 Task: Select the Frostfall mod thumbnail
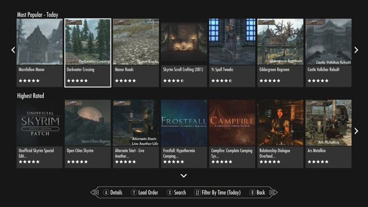(184, 123)
